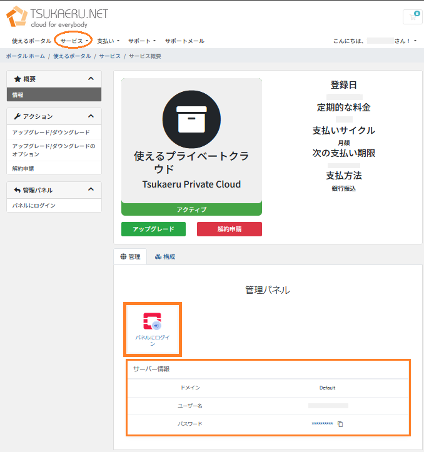Open the サービス dropdown menu
Image resolution: width=424 pixels, height=452 pixels.
(74, 41)
